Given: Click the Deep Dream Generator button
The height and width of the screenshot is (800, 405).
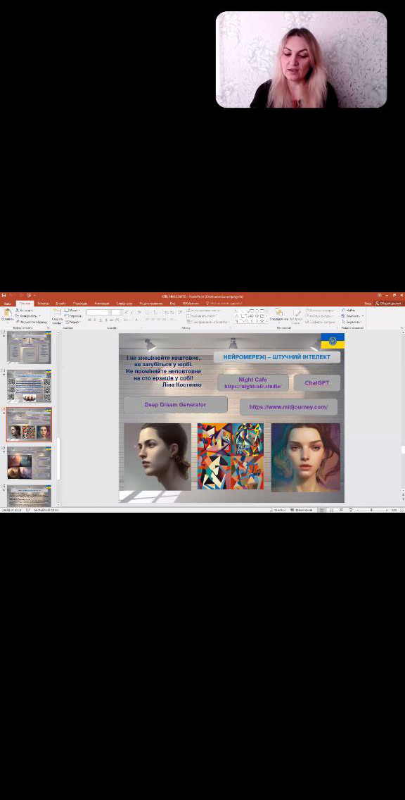Looking at the screenshot, I should [x=175, y=405].
